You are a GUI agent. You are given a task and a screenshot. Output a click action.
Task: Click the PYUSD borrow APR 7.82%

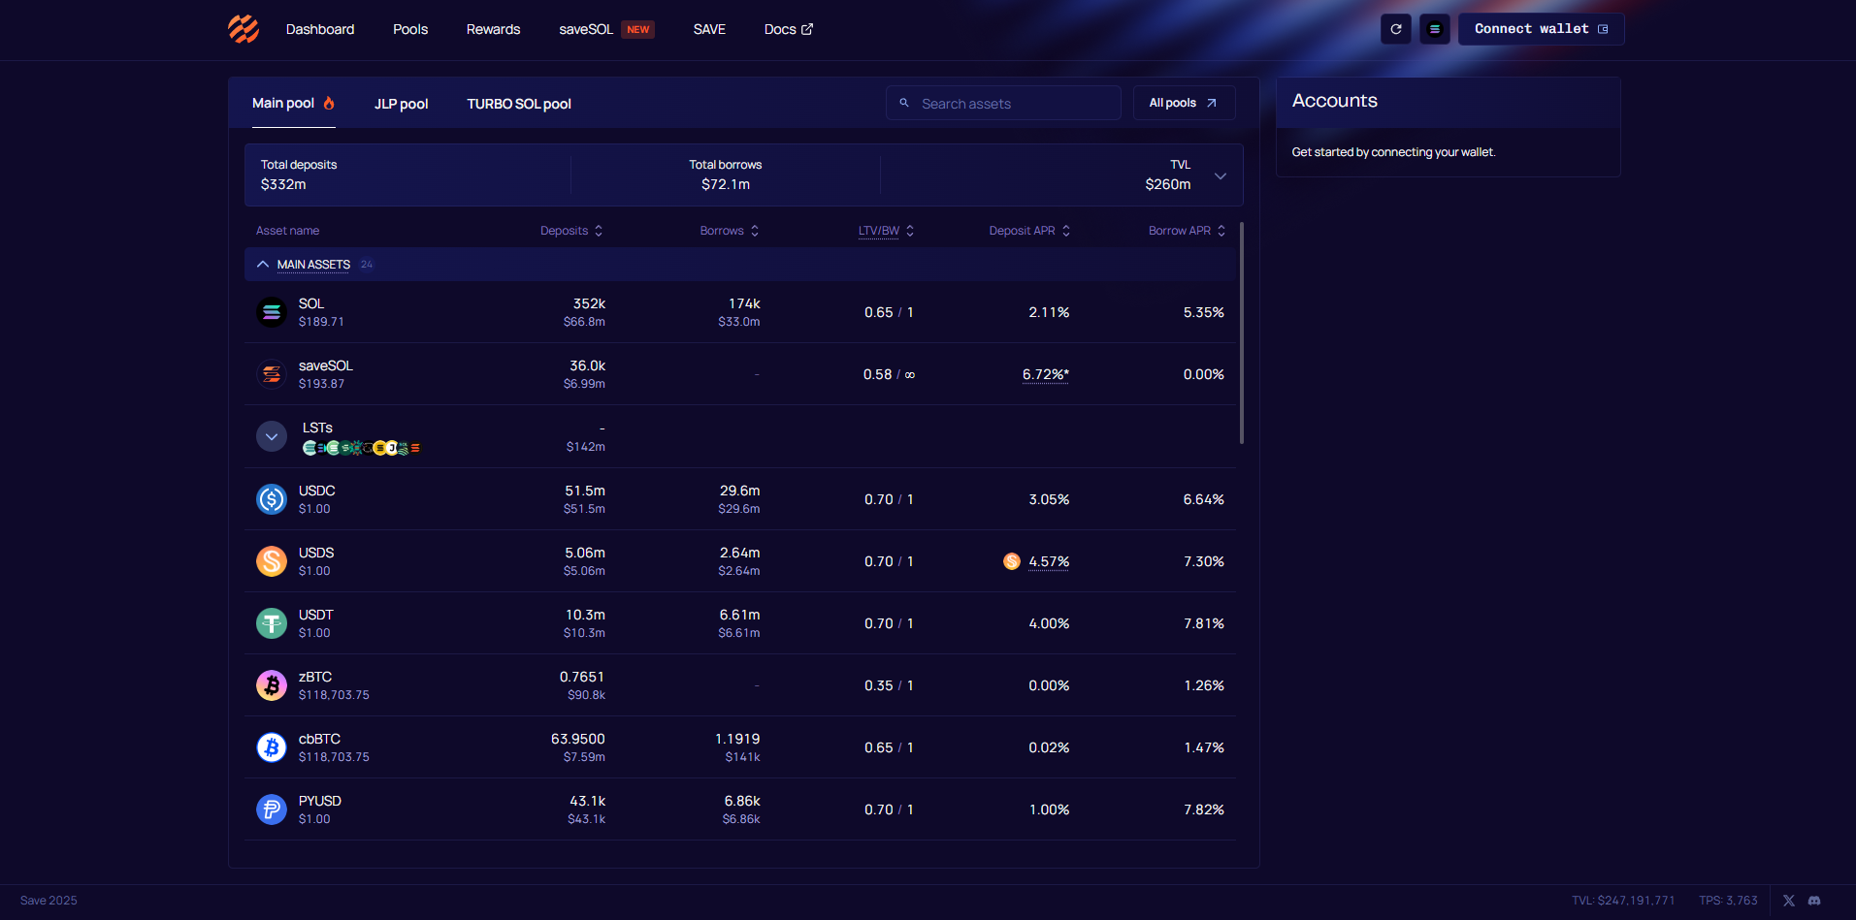[x=1204, y=809]
